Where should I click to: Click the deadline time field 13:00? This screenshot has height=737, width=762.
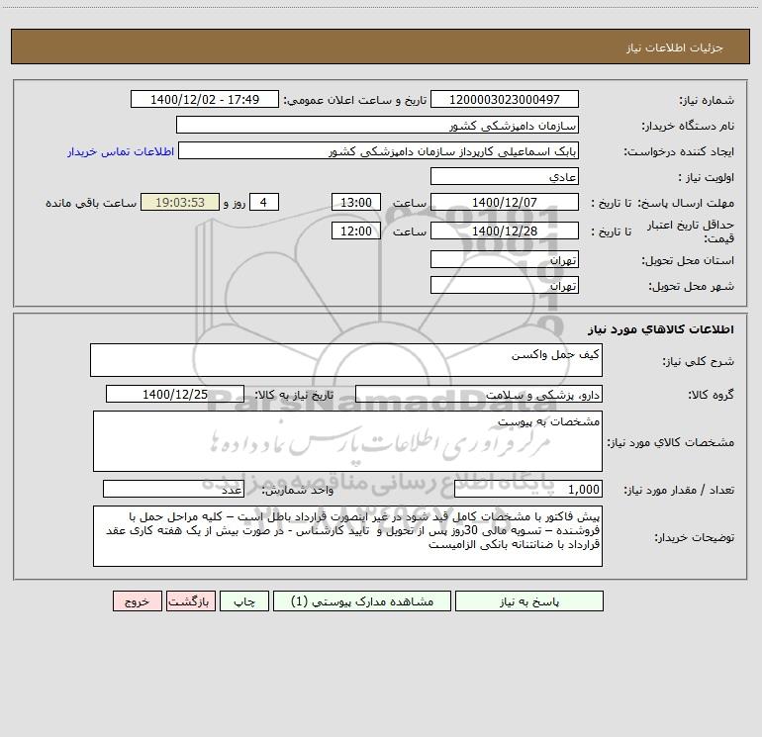[355, 202]
